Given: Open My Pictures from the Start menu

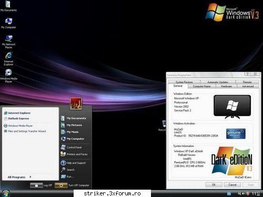Looking at the screenshot, I should (72, 125).
